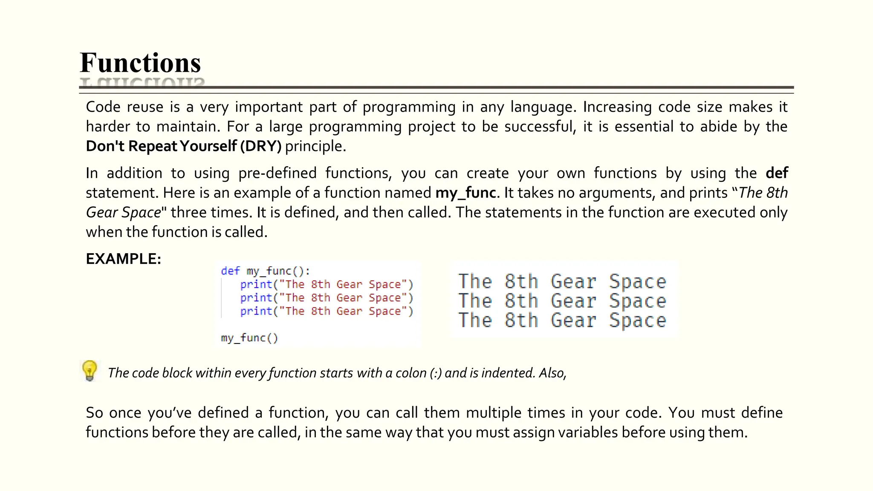Click the third print statement in code
This screenshot has height=491, width=873.
click(x=326, y=311)
